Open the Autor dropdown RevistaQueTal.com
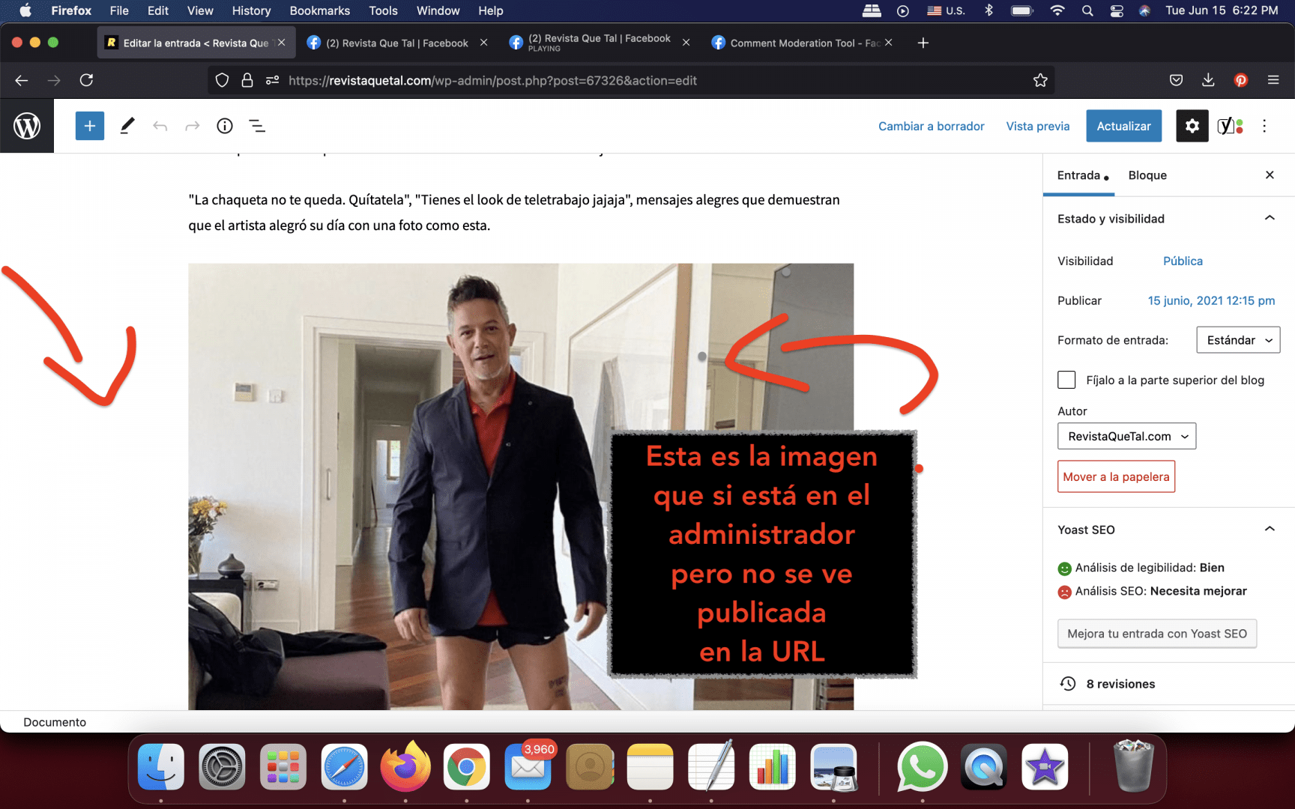 pyautogui.click(x=1126, y=436)
